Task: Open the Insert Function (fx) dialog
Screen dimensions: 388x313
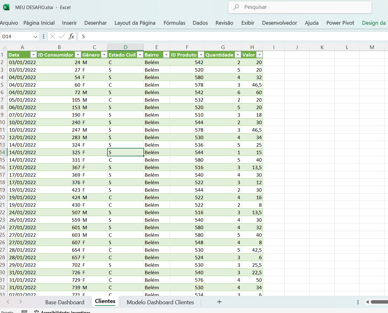Action: (71, 36)
